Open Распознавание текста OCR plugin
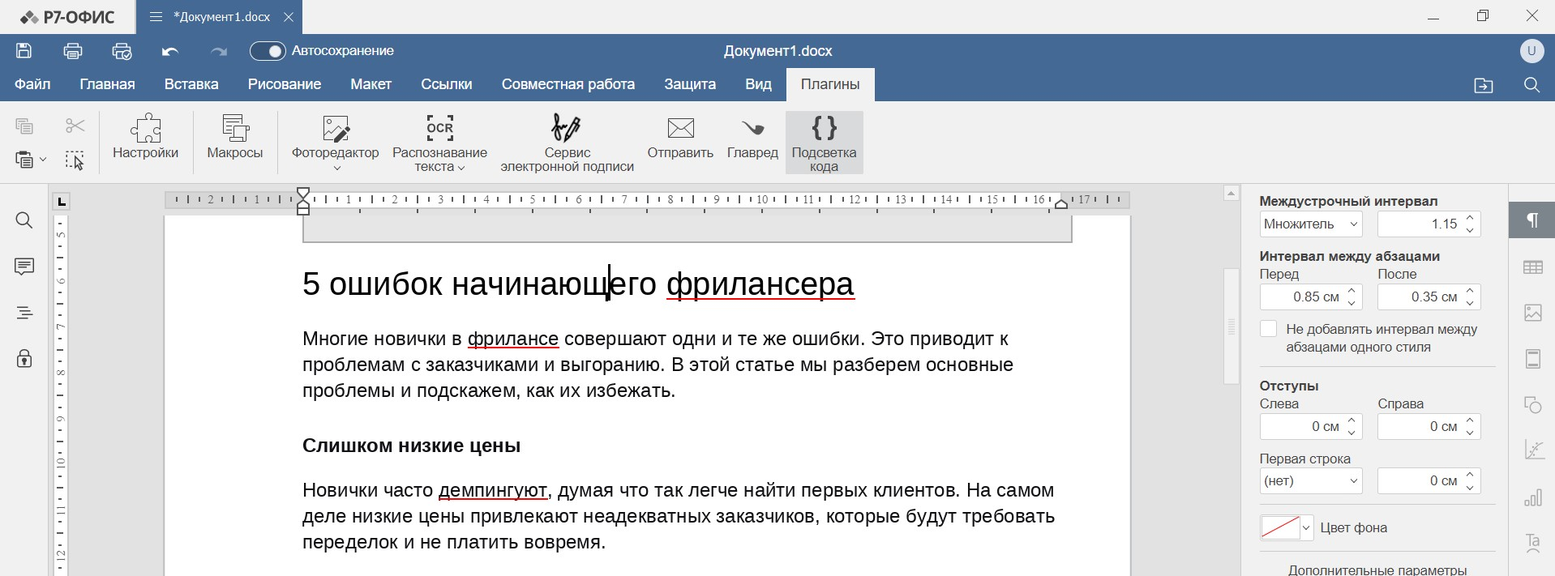The width and height of the screenshot is (1555, 576). (x=439, y=143)
